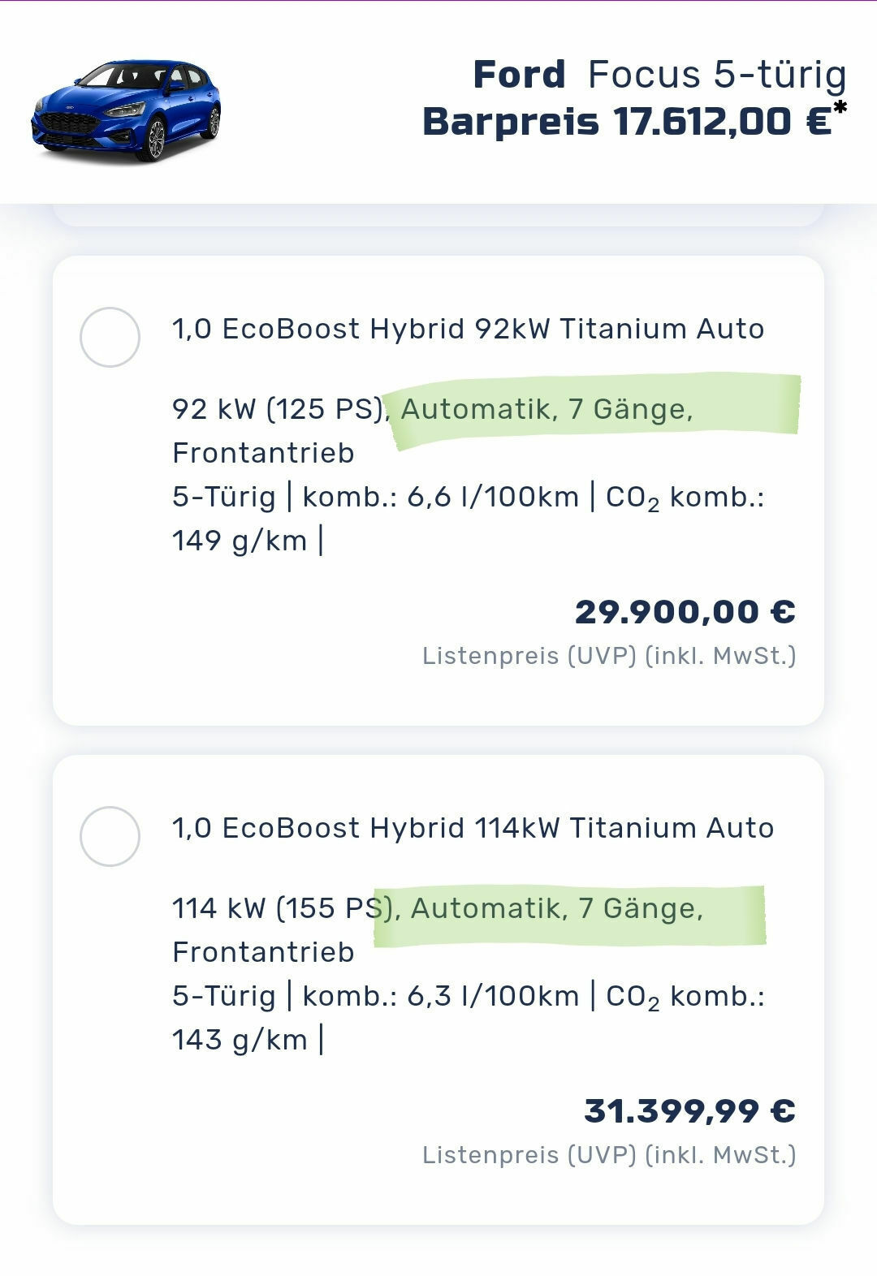Tap the 149 g/km CO2 value
This screenshot has height=1276, width=877.
[240, 540]
